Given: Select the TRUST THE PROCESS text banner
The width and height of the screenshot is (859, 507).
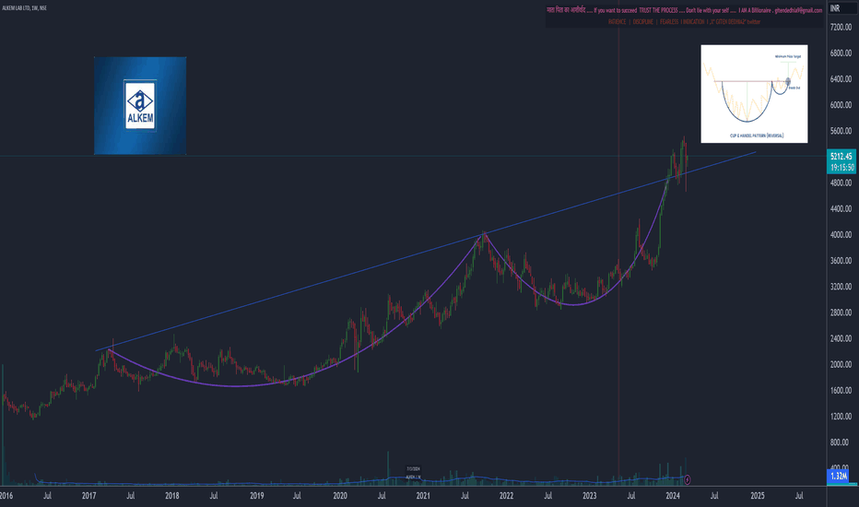Looking at the screenshot, I should tap(685, 10).
